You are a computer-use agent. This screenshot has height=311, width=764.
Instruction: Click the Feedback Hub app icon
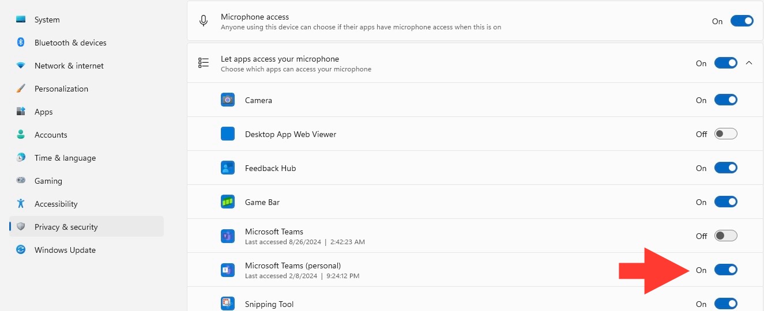(228, 168)
